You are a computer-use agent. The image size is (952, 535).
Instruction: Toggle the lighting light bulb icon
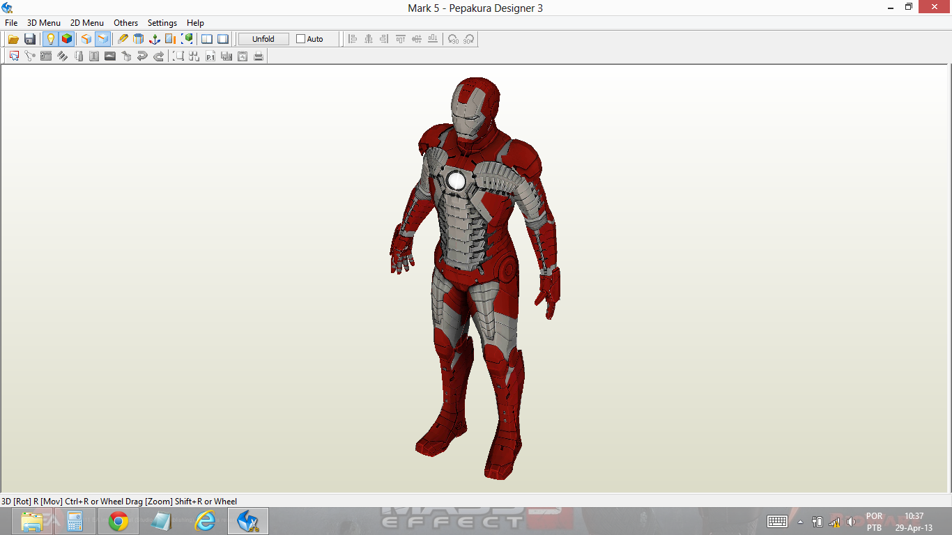coord(50,39)
